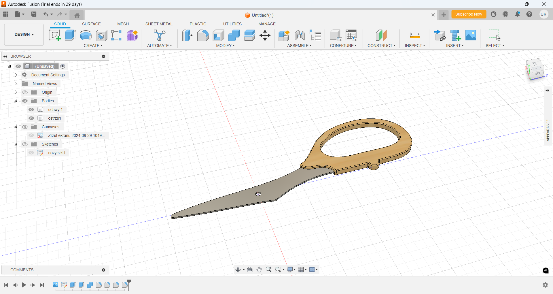The height and width of the screenshot is (294, 553).
Task: Open the Bill of Materials icon
Action: [315, 35]
